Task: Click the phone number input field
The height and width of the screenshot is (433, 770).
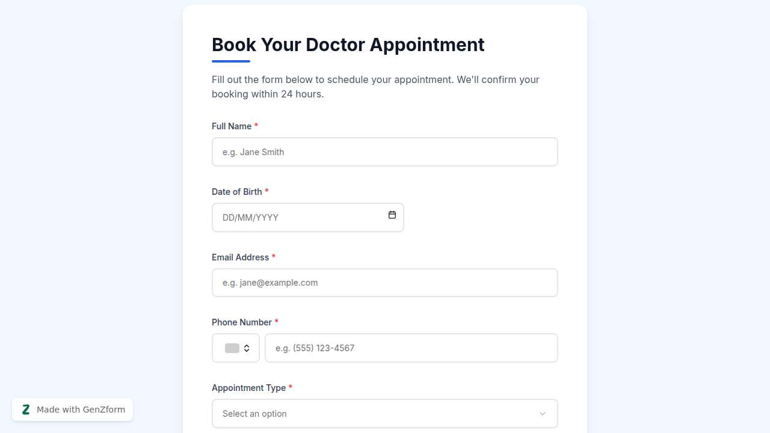Action: pyautogui.click(x=411, y=348)
